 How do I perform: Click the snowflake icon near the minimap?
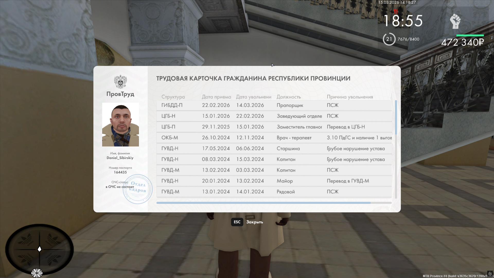(37, 273)
